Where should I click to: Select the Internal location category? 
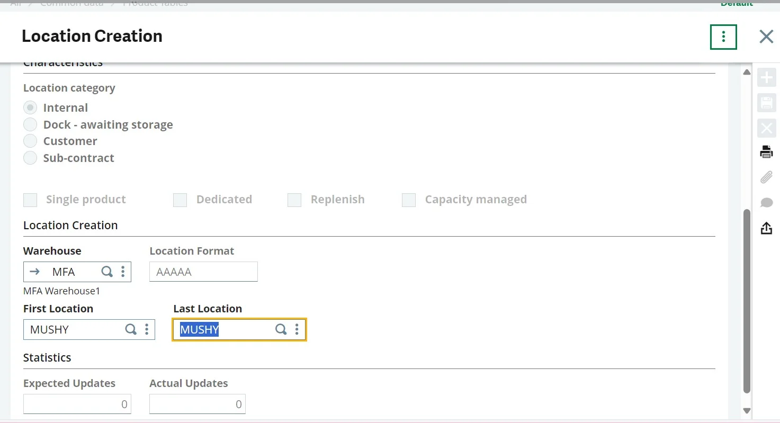(30, 107)
